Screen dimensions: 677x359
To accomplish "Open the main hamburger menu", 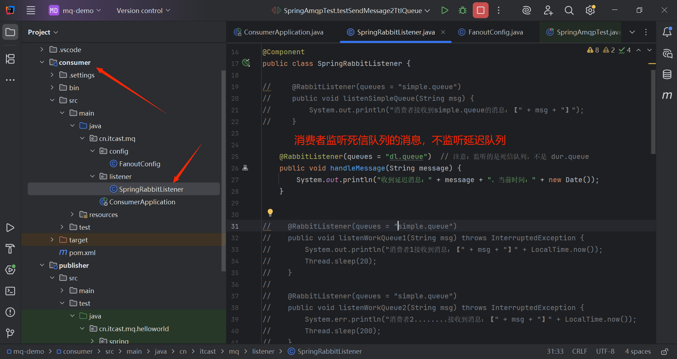I will [31, 11].
